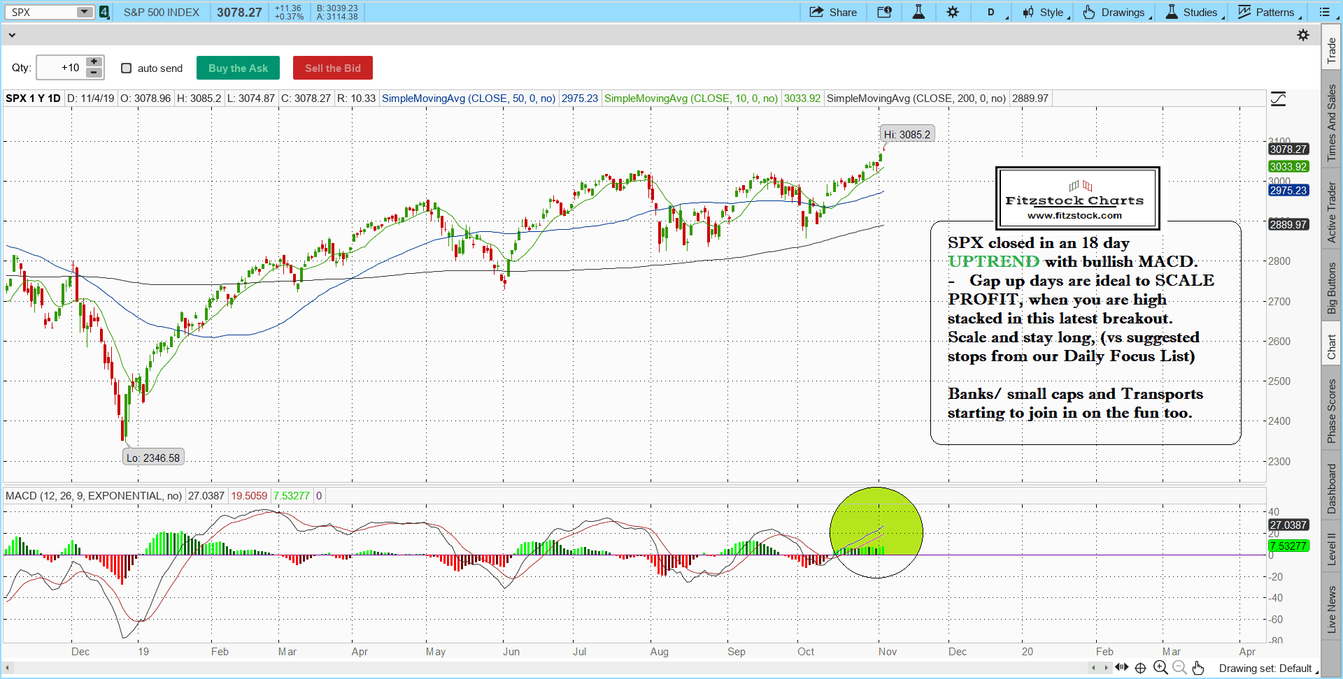Open the trade panel gear settings
Image resolution: width=1343 pixels, height=679 pixels.
[1302, 35]
